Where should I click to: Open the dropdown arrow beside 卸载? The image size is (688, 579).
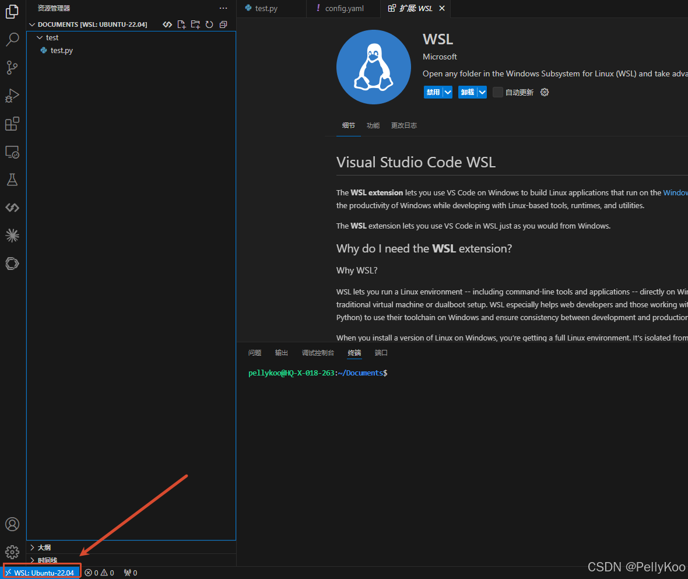[x=482, y=92]
